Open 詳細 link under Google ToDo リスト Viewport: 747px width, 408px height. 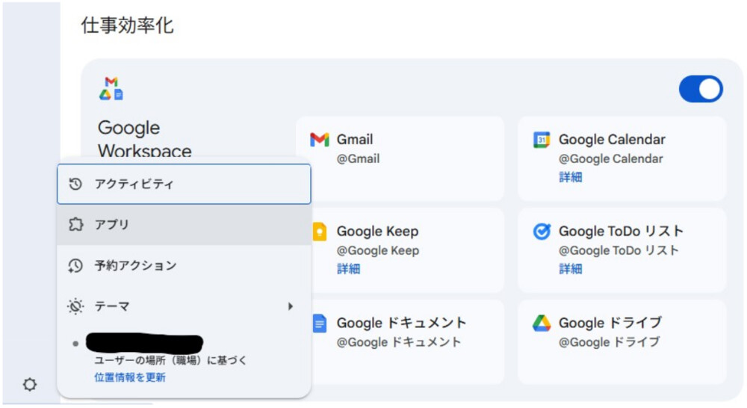(x=570, y=269)
